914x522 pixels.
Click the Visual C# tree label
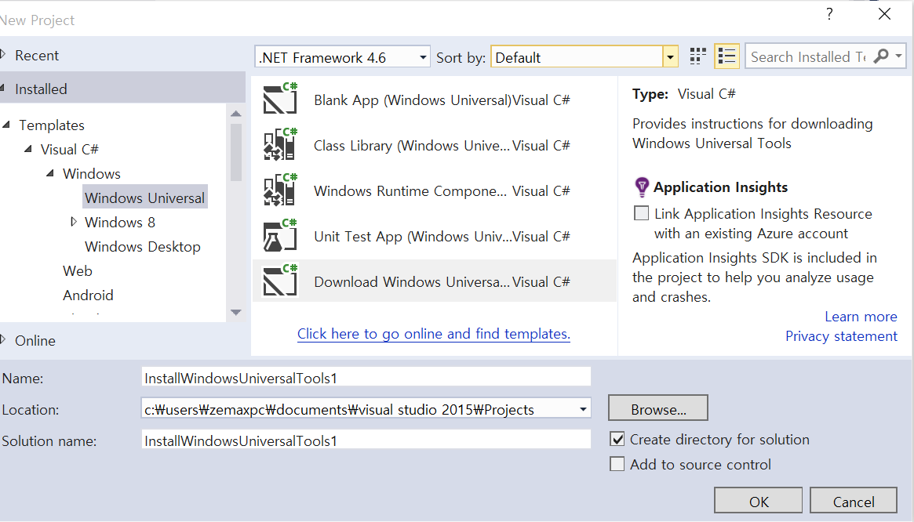[x=69, y=149]
